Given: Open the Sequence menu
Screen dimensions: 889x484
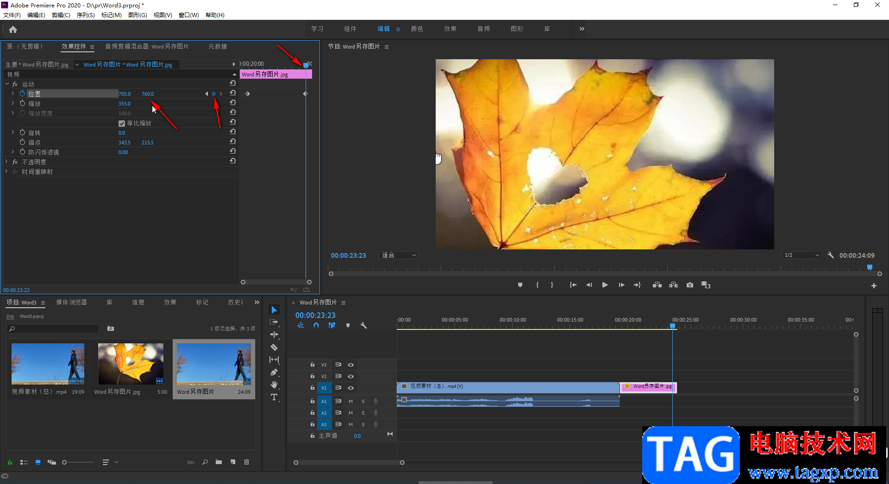Looking at the screenshot, I should pos(86,15).
